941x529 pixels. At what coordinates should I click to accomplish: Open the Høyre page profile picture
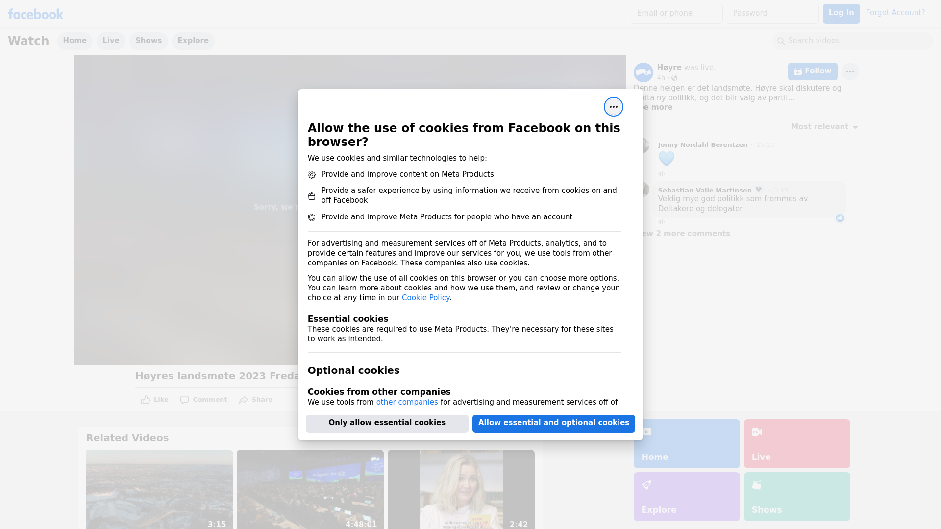pyautogui.click(x=643, y=72)
